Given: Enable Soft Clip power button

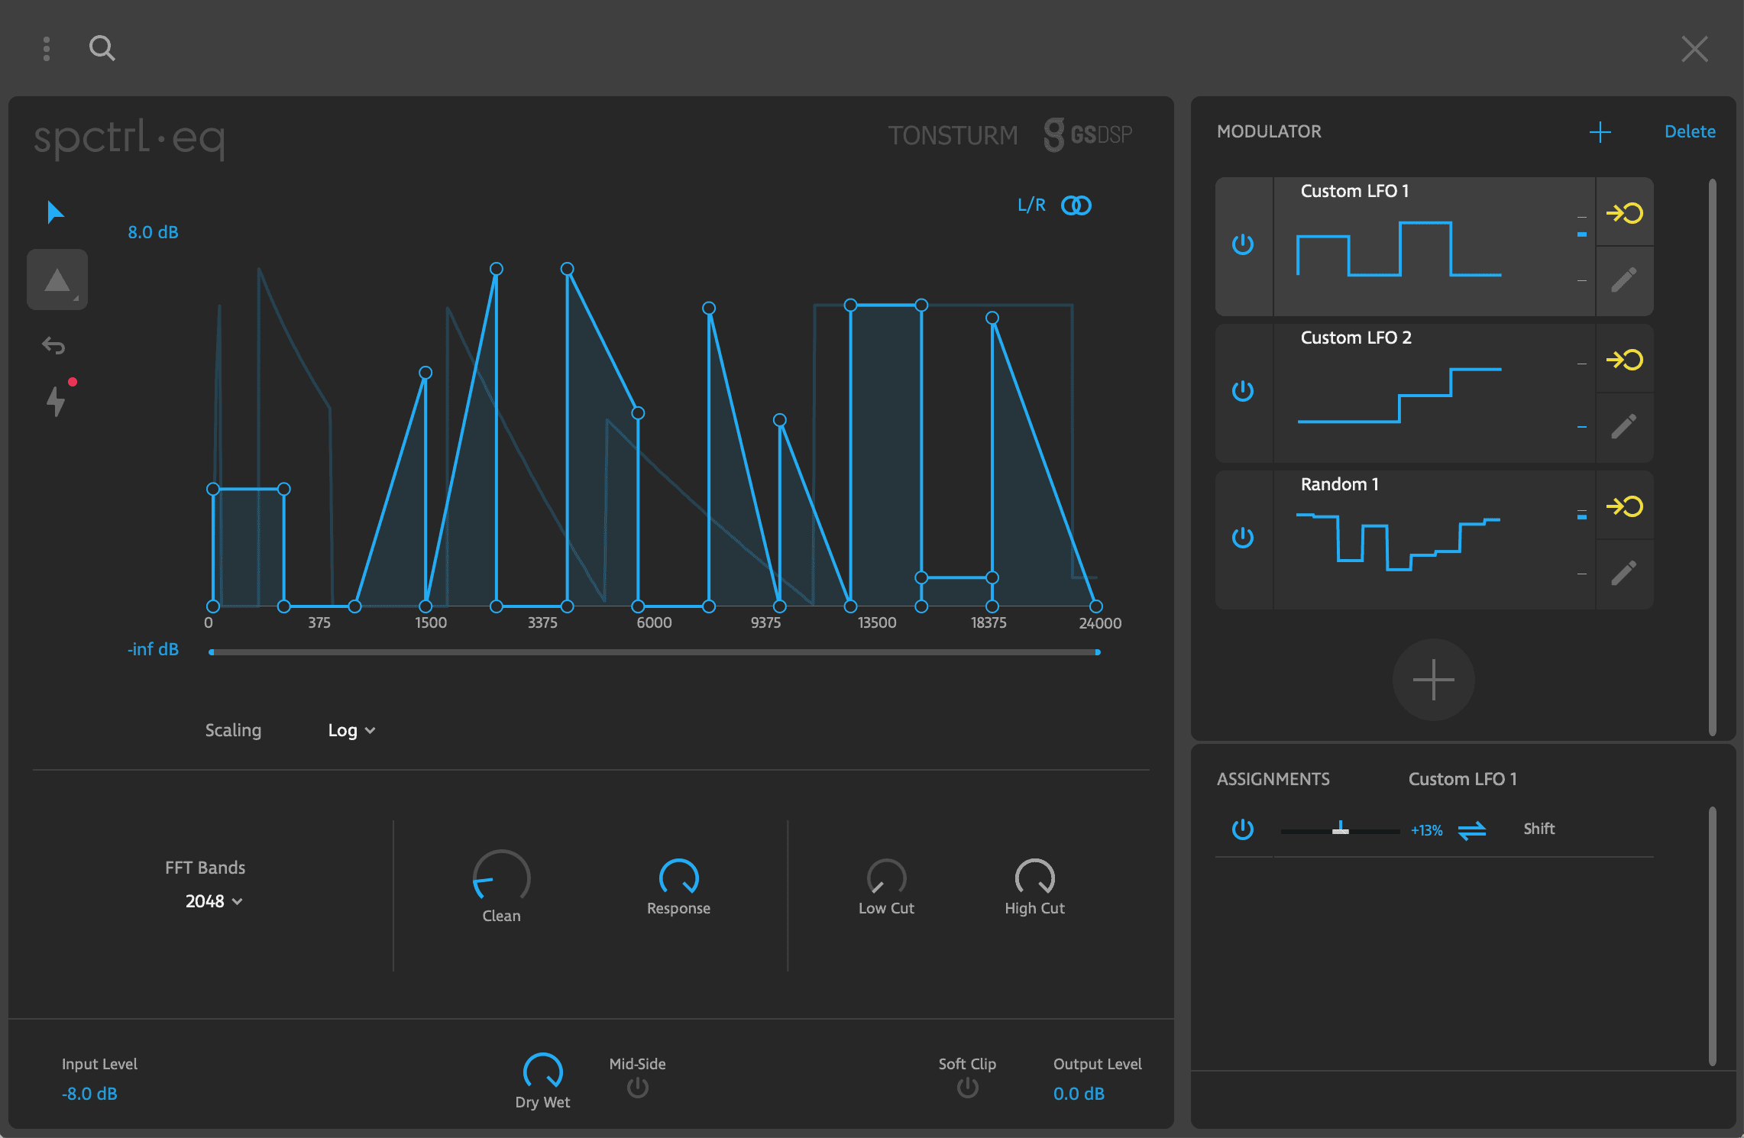Looking at the screenshot, I should tap(968, 1088).
